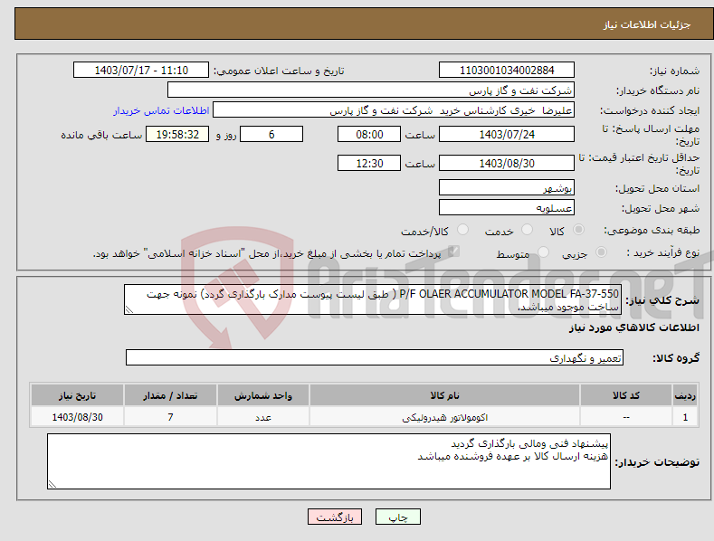Click the واحد شمارش column header
The height and width of the screenshot is (541, 714).
(x=263, y=395)
